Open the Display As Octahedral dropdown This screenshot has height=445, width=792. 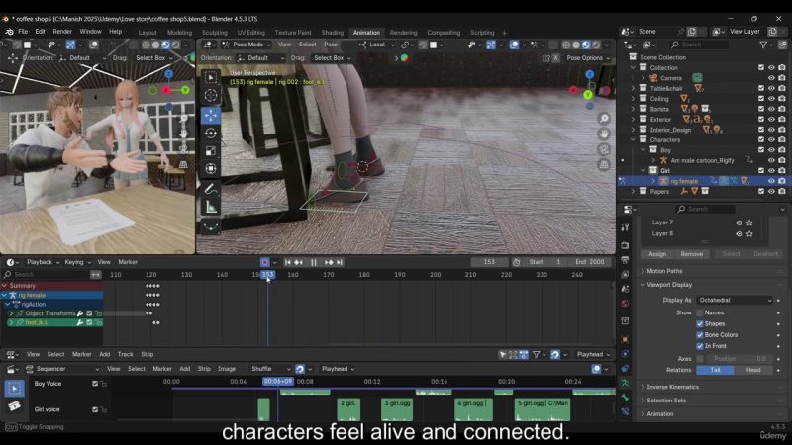point(735,300)
